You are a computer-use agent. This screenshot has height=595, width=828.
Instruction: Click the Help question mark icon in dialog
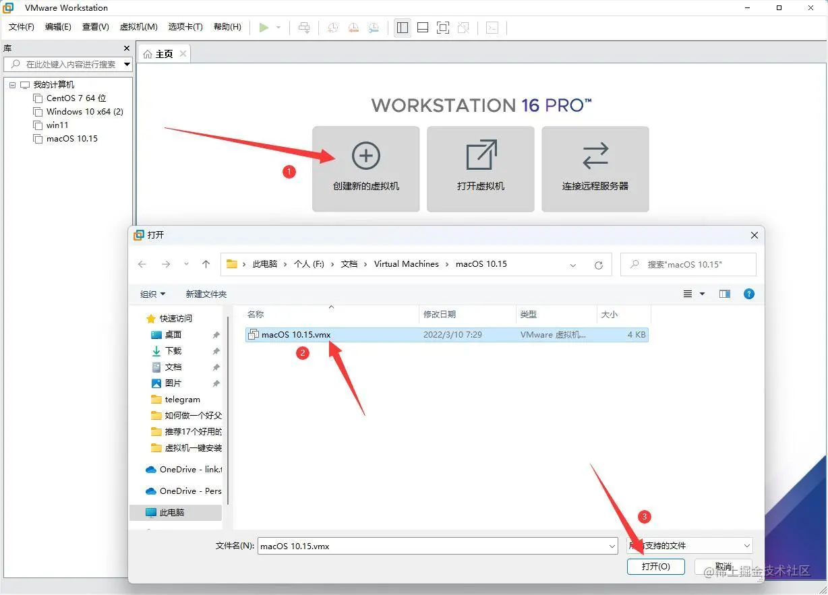point(749,293)
